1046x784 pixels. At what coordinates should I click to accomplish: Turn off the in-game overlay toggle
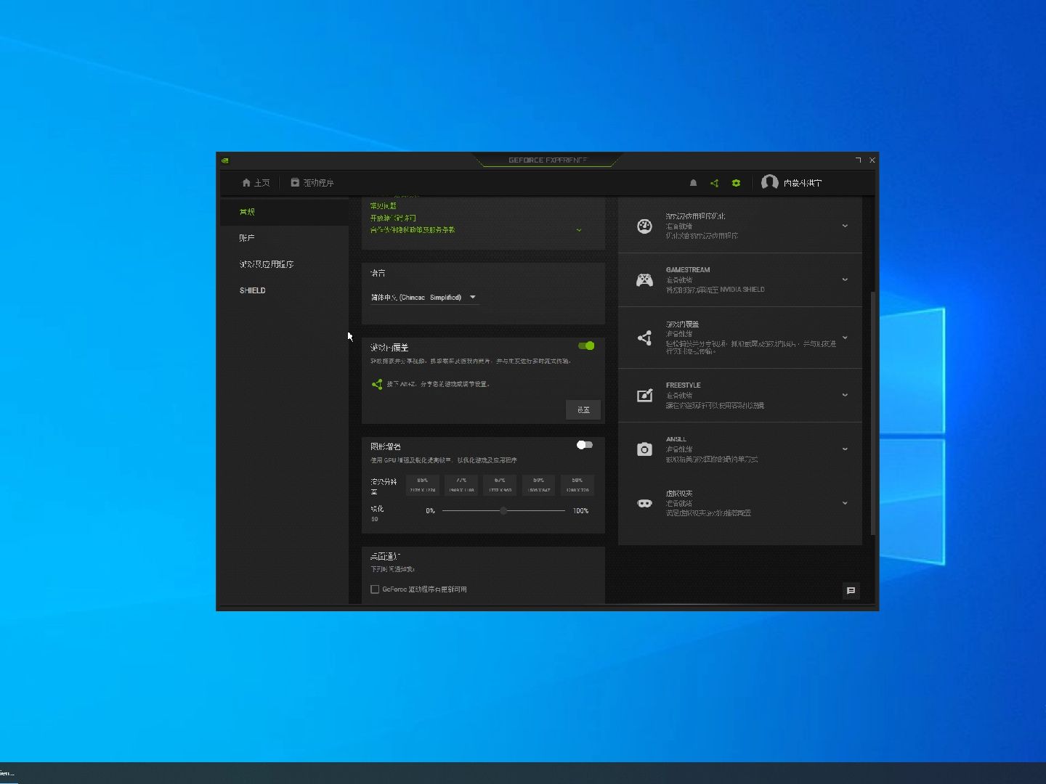586,346
